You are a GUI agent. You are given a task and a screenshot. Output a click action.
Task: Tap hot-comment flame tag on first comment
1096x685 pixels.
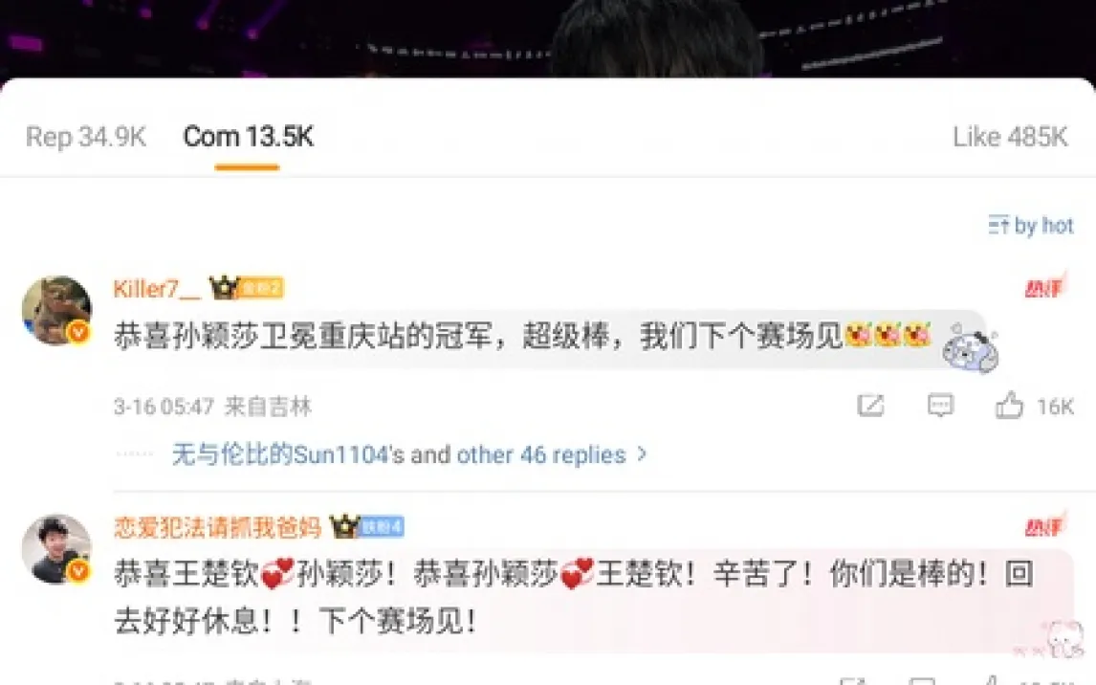tap(1045, 287)
